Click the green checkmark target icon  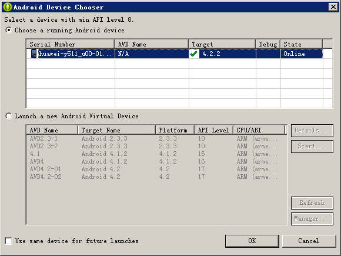tap(193, 54)
